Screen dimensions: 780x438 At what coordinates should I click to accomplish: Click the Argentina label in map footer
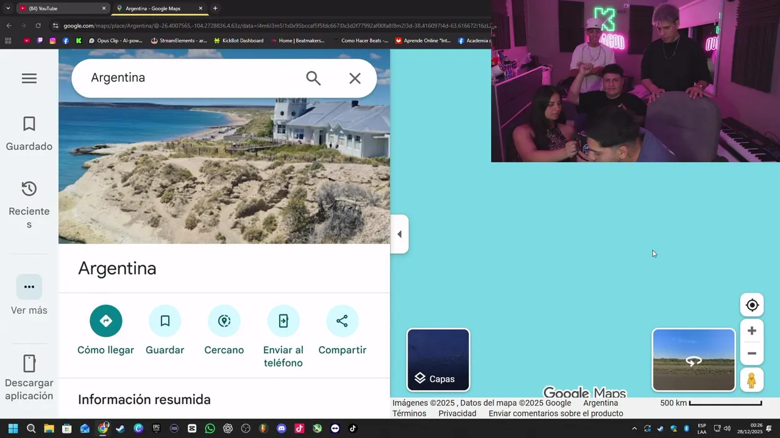pos(600,403)
